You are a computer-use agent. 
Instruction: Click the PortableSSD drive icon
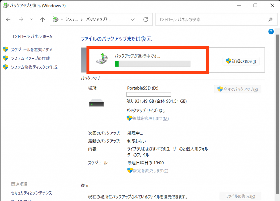(97, 103)
